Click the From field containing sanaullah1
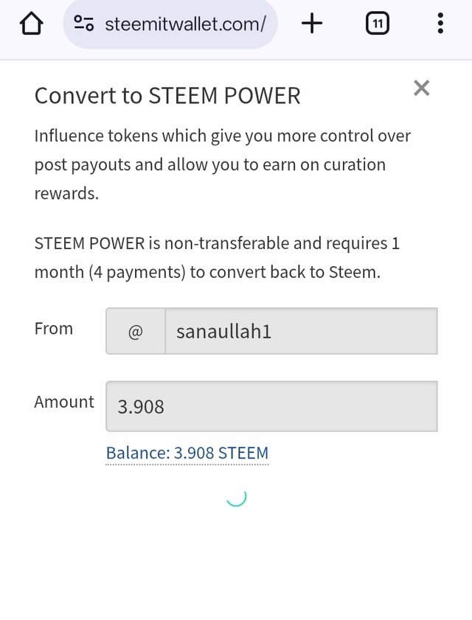Image resolution: width=472 pixels, height=620 pixels. [300, 332]
